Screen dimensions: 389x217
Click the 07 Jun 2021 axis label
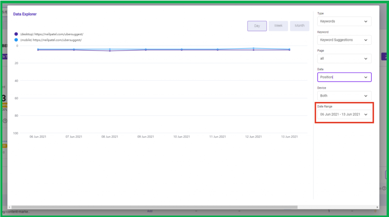pos(74,137)
